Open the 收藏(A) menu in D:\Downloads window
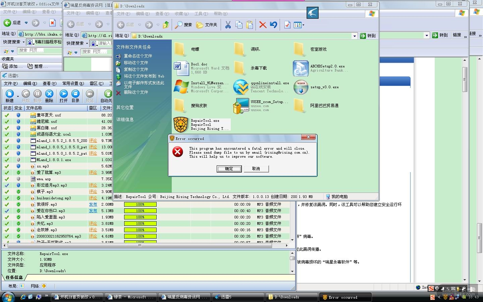 point(181,14)
